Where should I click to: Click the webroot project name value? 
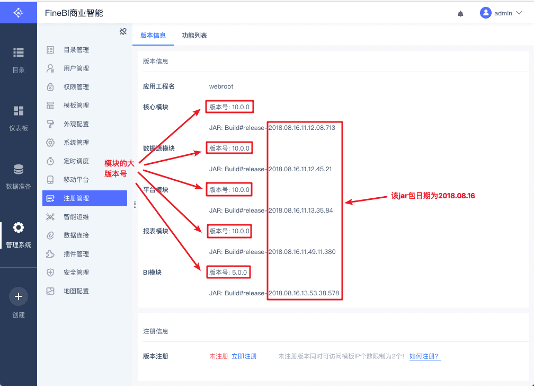(x=221, y=86)
